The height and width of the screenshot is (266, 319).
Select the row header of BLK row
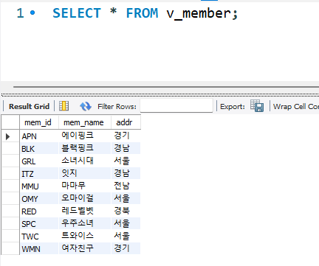10,149
